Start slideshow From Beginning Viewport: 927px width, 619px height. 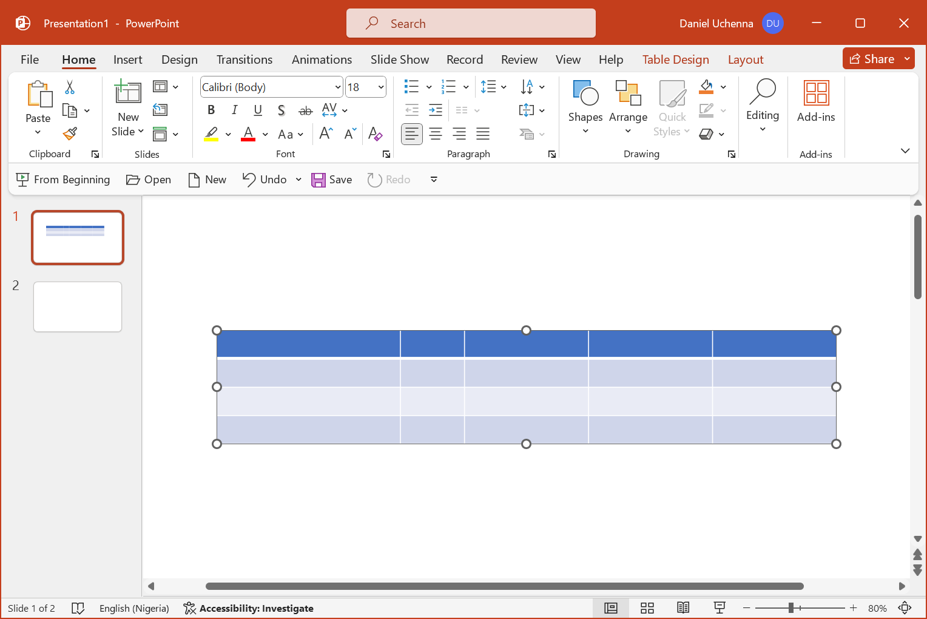[62, 179]
